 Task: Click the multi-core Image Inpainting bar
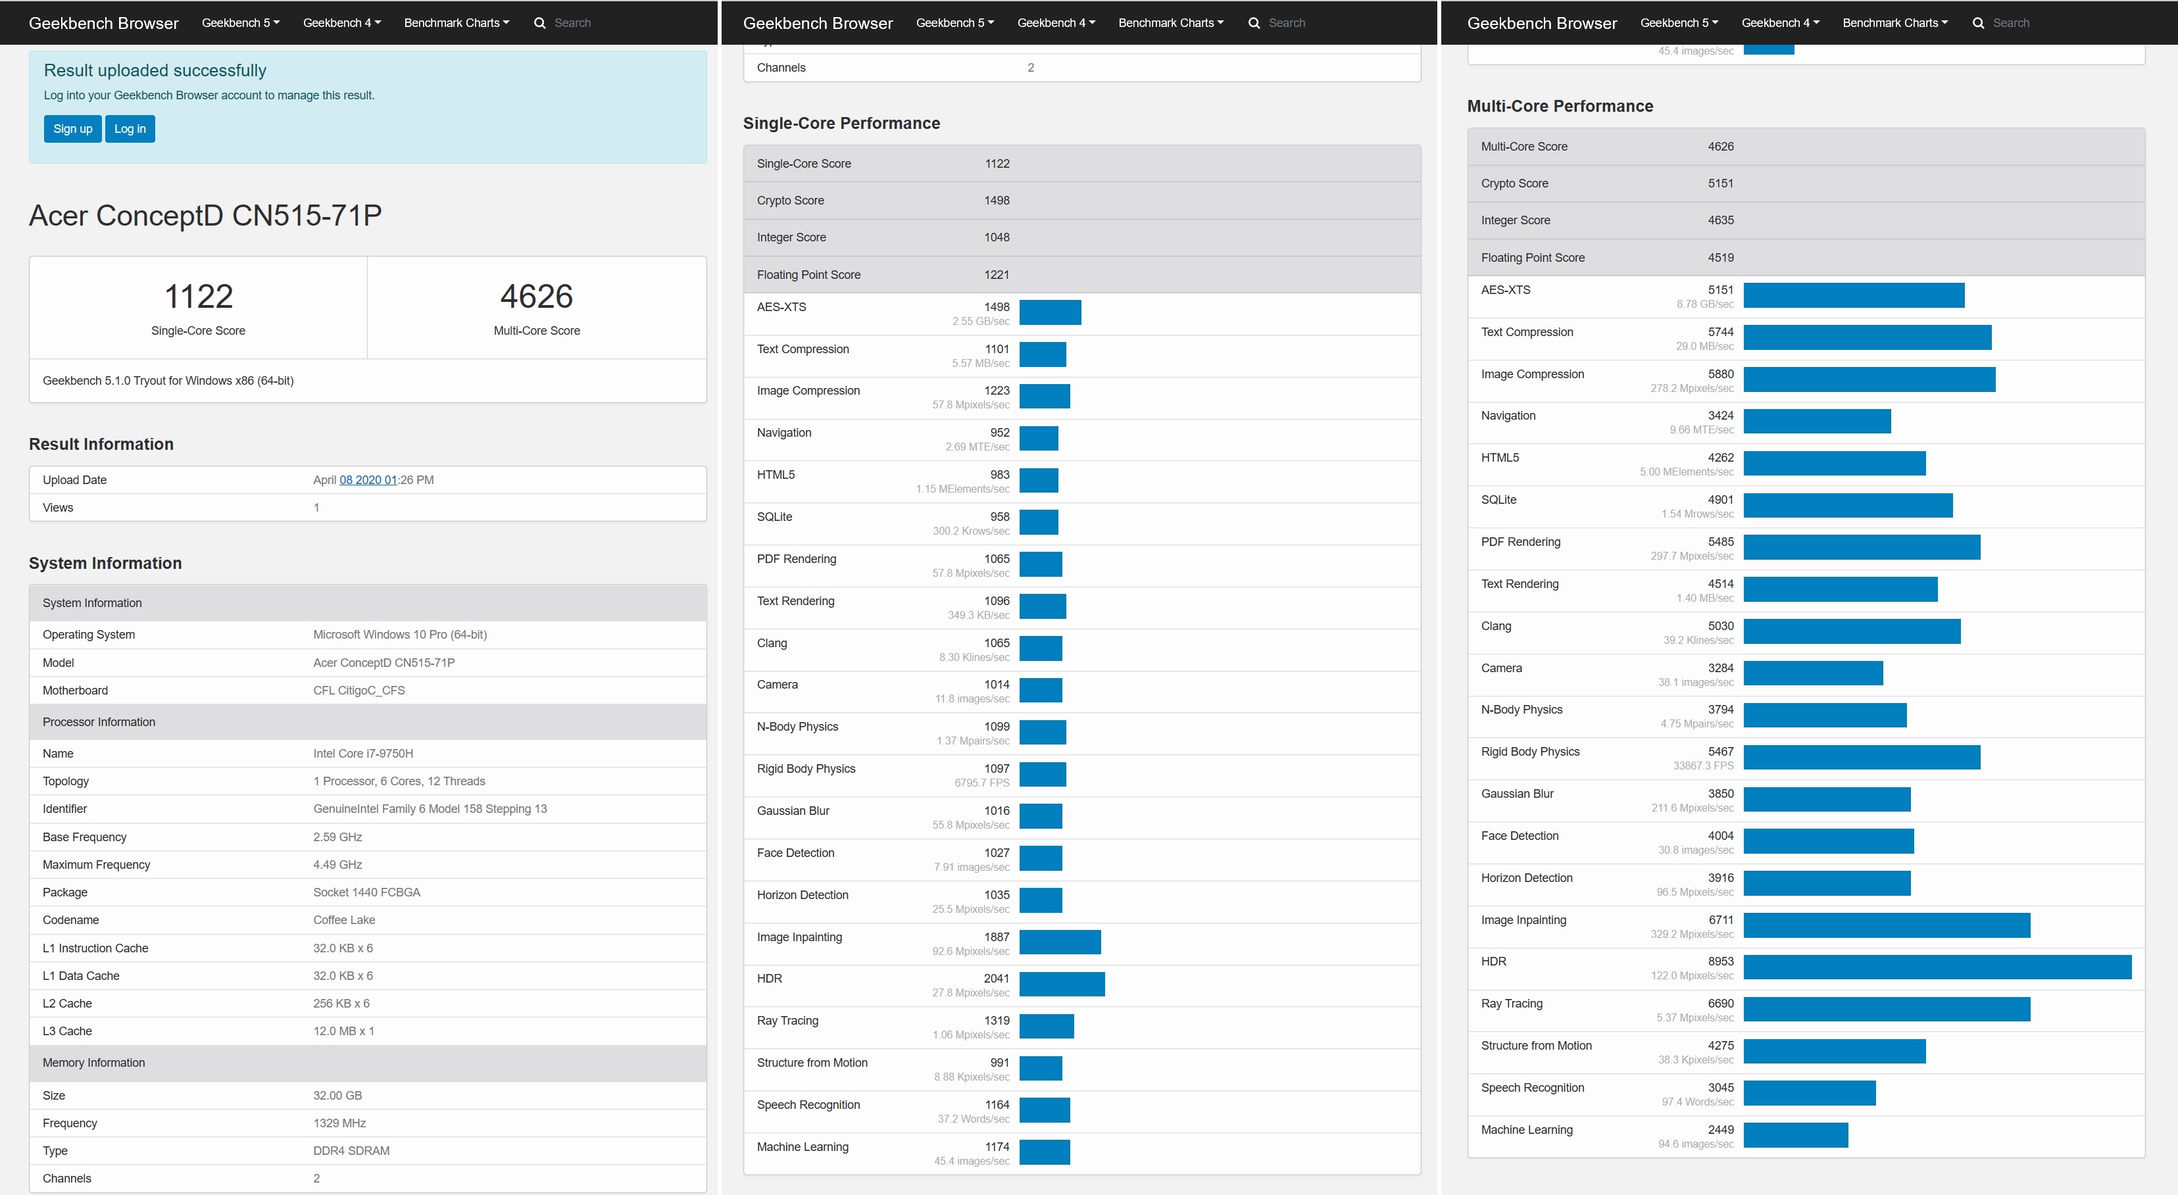[1887, 925]
